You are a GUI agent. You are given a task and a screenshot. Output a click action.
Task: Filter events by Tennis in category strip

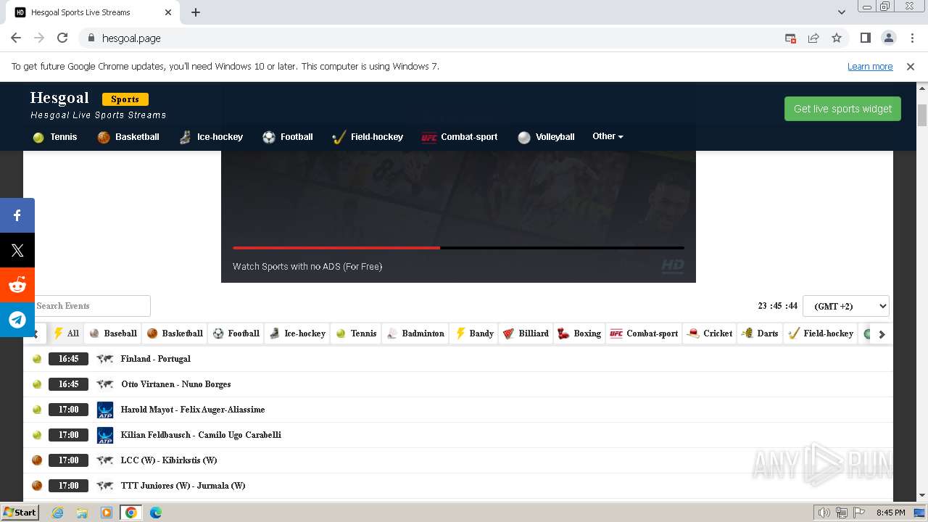pos(355,333)
